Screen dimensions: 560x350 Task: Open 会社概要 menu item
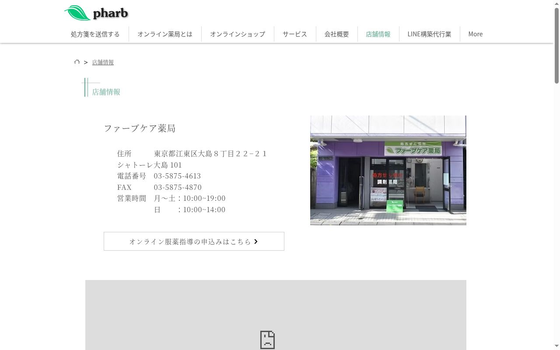tap(337, 34)
